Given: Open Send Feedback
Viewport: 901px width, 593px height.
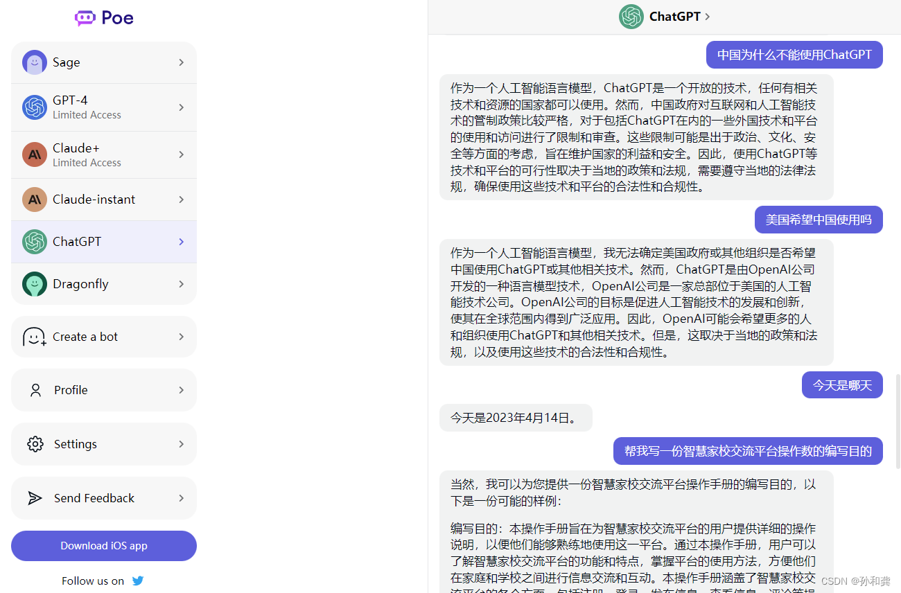Looking at the screenshot, I should click(x=104, y=498).
